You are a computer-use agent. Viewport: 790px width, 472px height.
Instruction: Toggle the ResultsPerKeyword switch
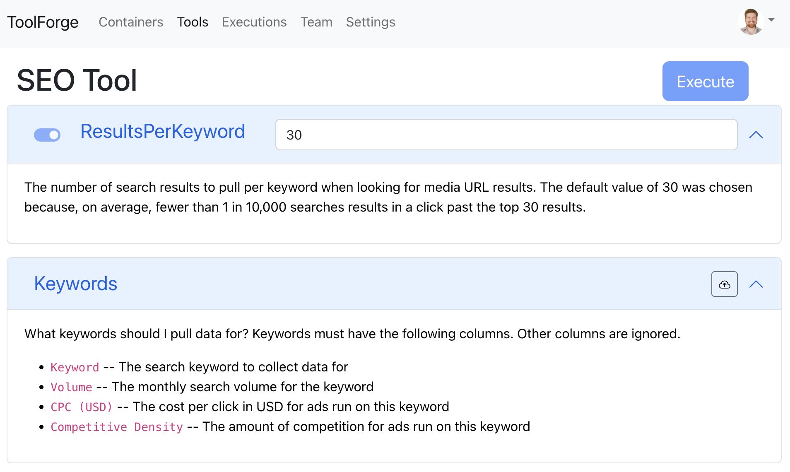pyautogui.click(x=47, y=135)
